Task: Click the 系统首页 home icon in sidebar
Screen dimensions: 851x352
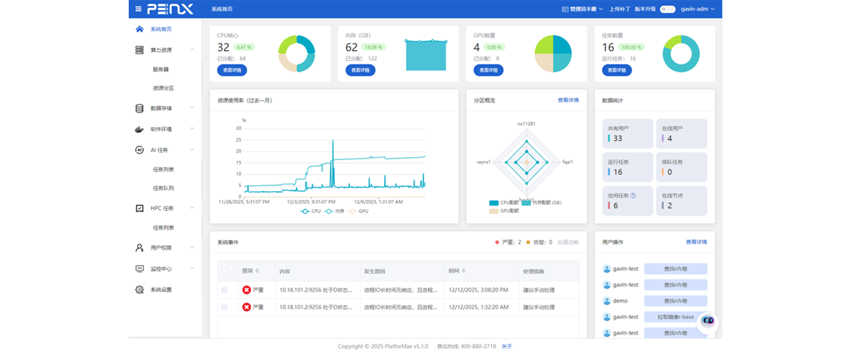Action: (x=139, y=29)
